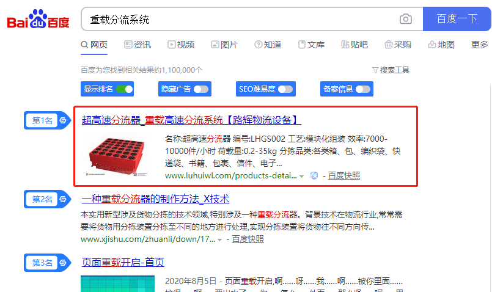Switch to the 文库 tab
This screenshot has width=492, height=292.
pos(311,45)
